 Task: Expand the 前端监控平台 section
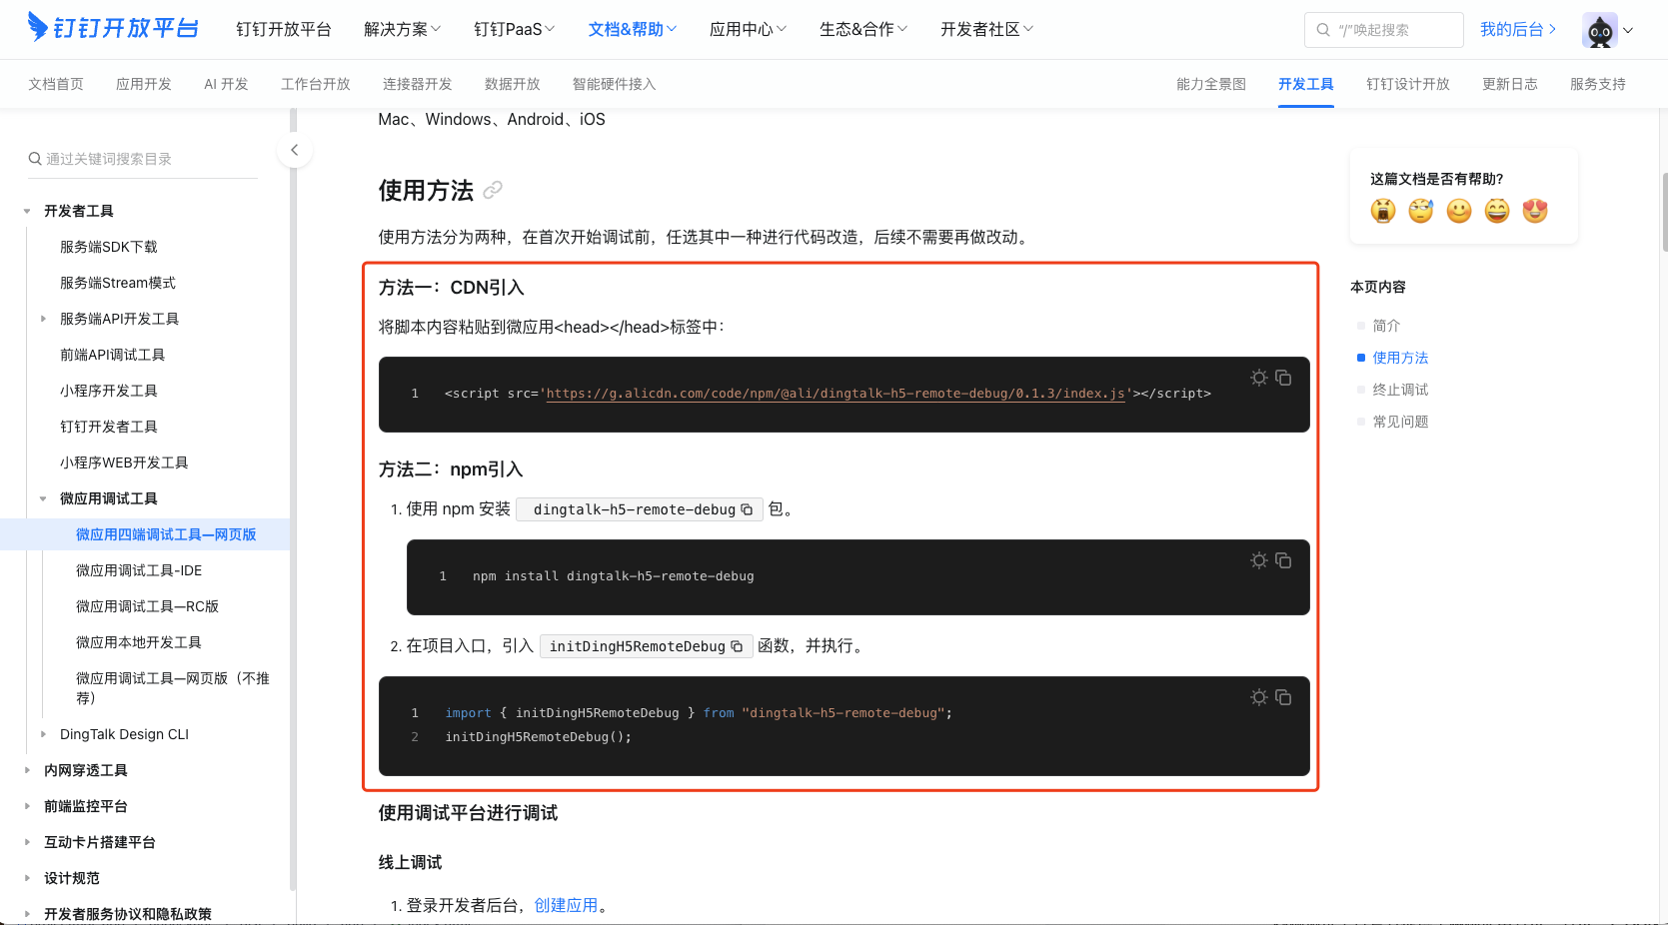pos(27,806)
